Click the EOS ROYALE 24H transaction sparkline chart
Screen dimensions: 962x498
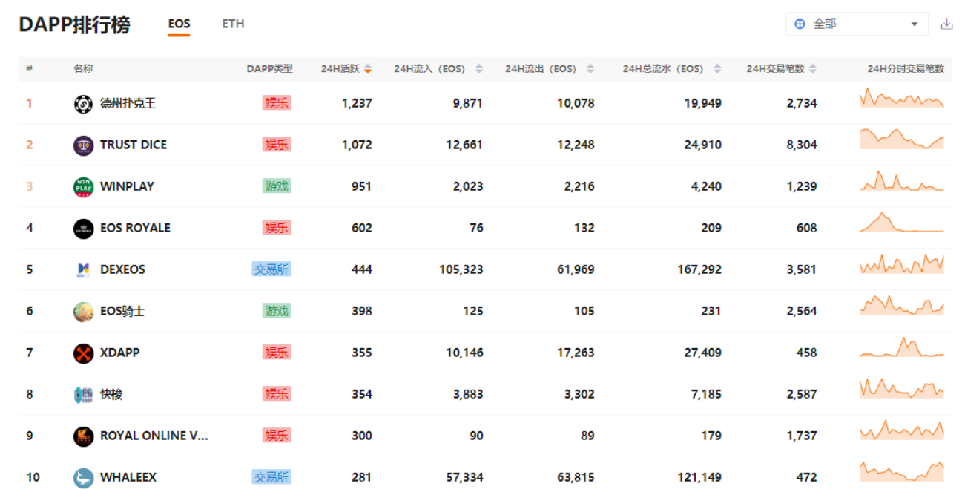click(902, 223)
